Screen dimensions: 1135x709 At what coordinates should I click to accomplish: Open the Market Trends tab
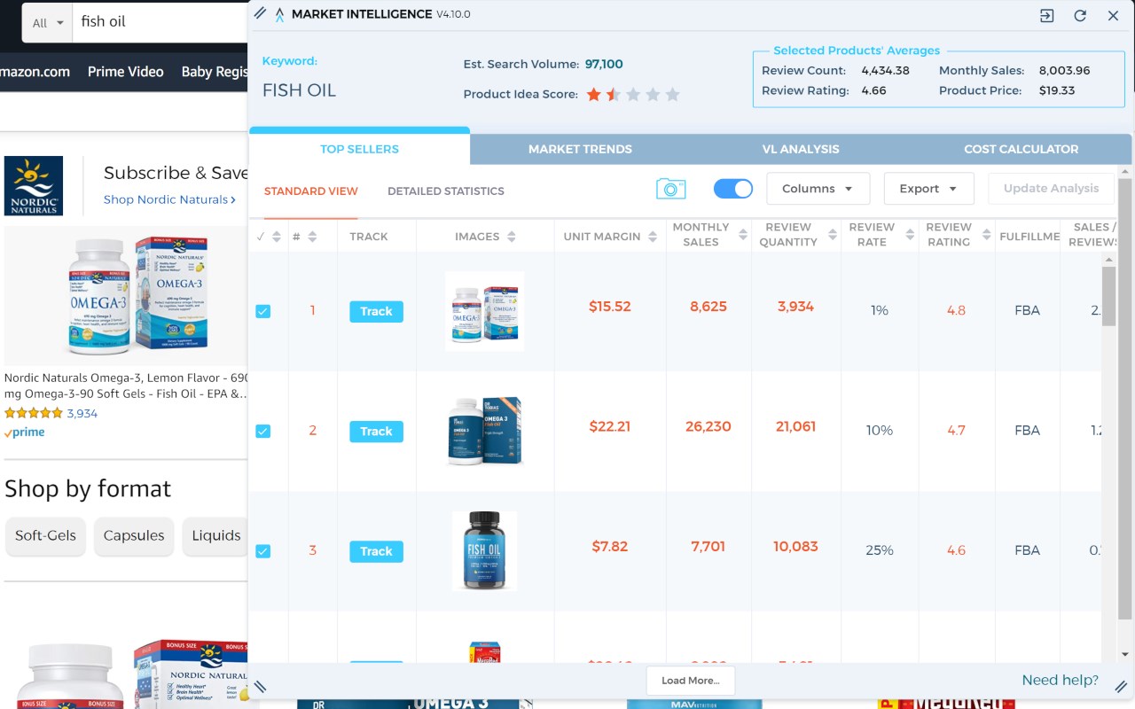point(580,149)
